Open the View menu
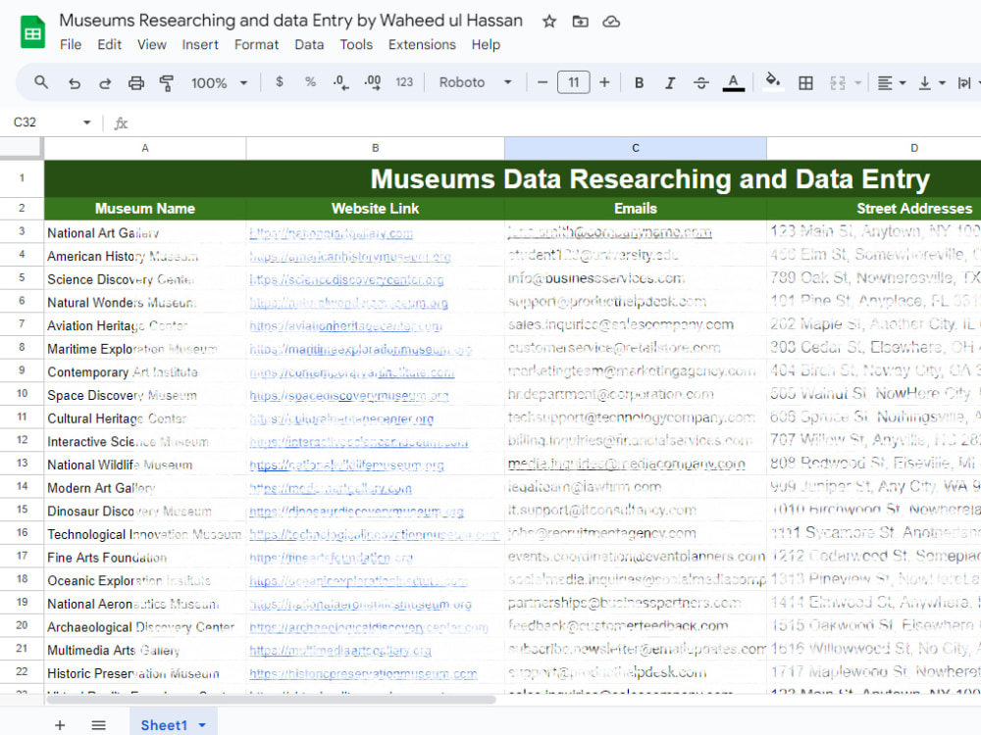 point(152,44)
